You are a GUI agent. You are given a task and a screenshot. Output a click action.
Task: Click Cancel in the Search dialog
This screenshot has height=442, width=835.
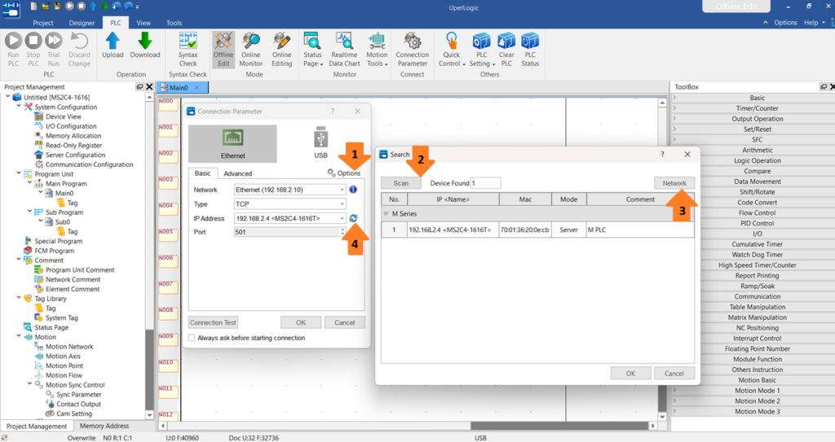coord(674,374)
